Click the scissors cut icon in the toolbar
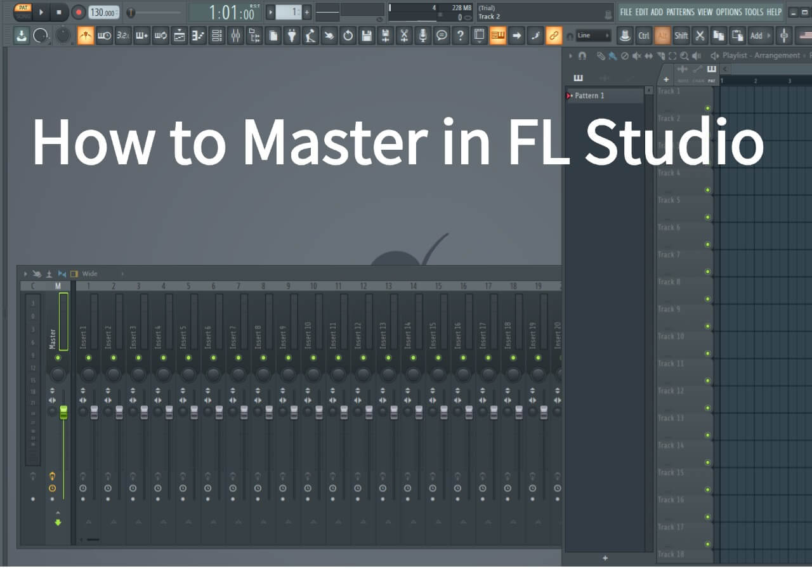The height and width of the screenshot is (571, 812). (404, 36)
